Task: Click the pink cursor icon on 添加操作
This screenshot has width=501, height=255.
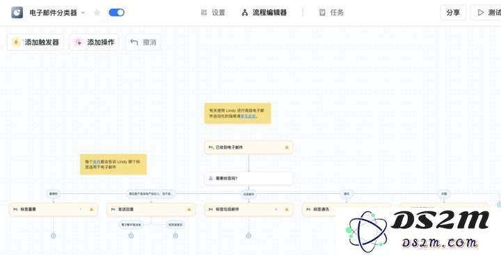Action: tap(78, 42)
